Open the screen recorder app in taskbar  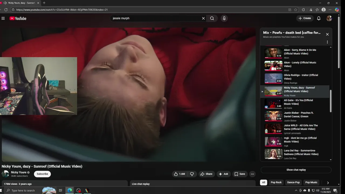(x=78, y=190)
